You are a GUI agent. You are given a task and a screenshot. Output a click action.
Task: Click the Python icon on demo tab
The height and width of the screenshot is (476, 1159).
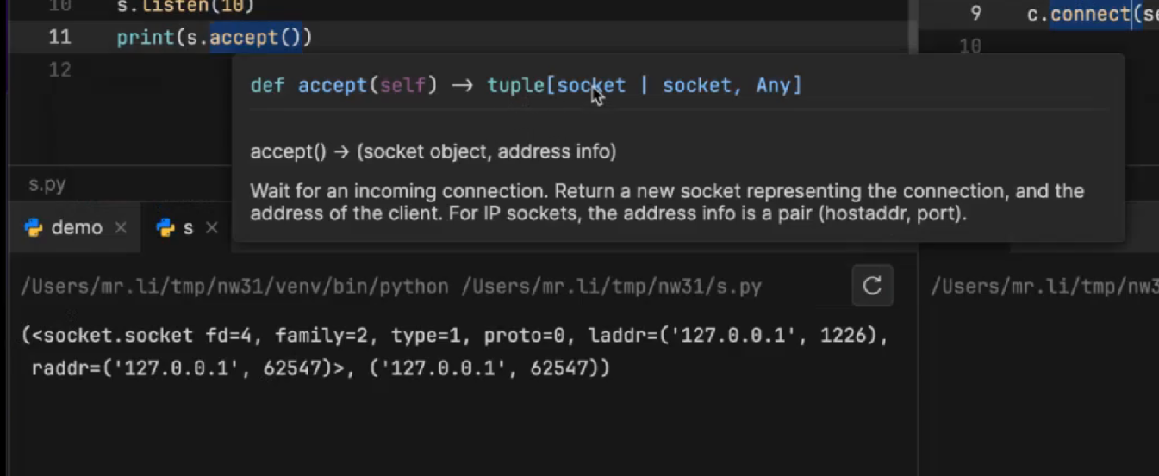coord(34,228)
